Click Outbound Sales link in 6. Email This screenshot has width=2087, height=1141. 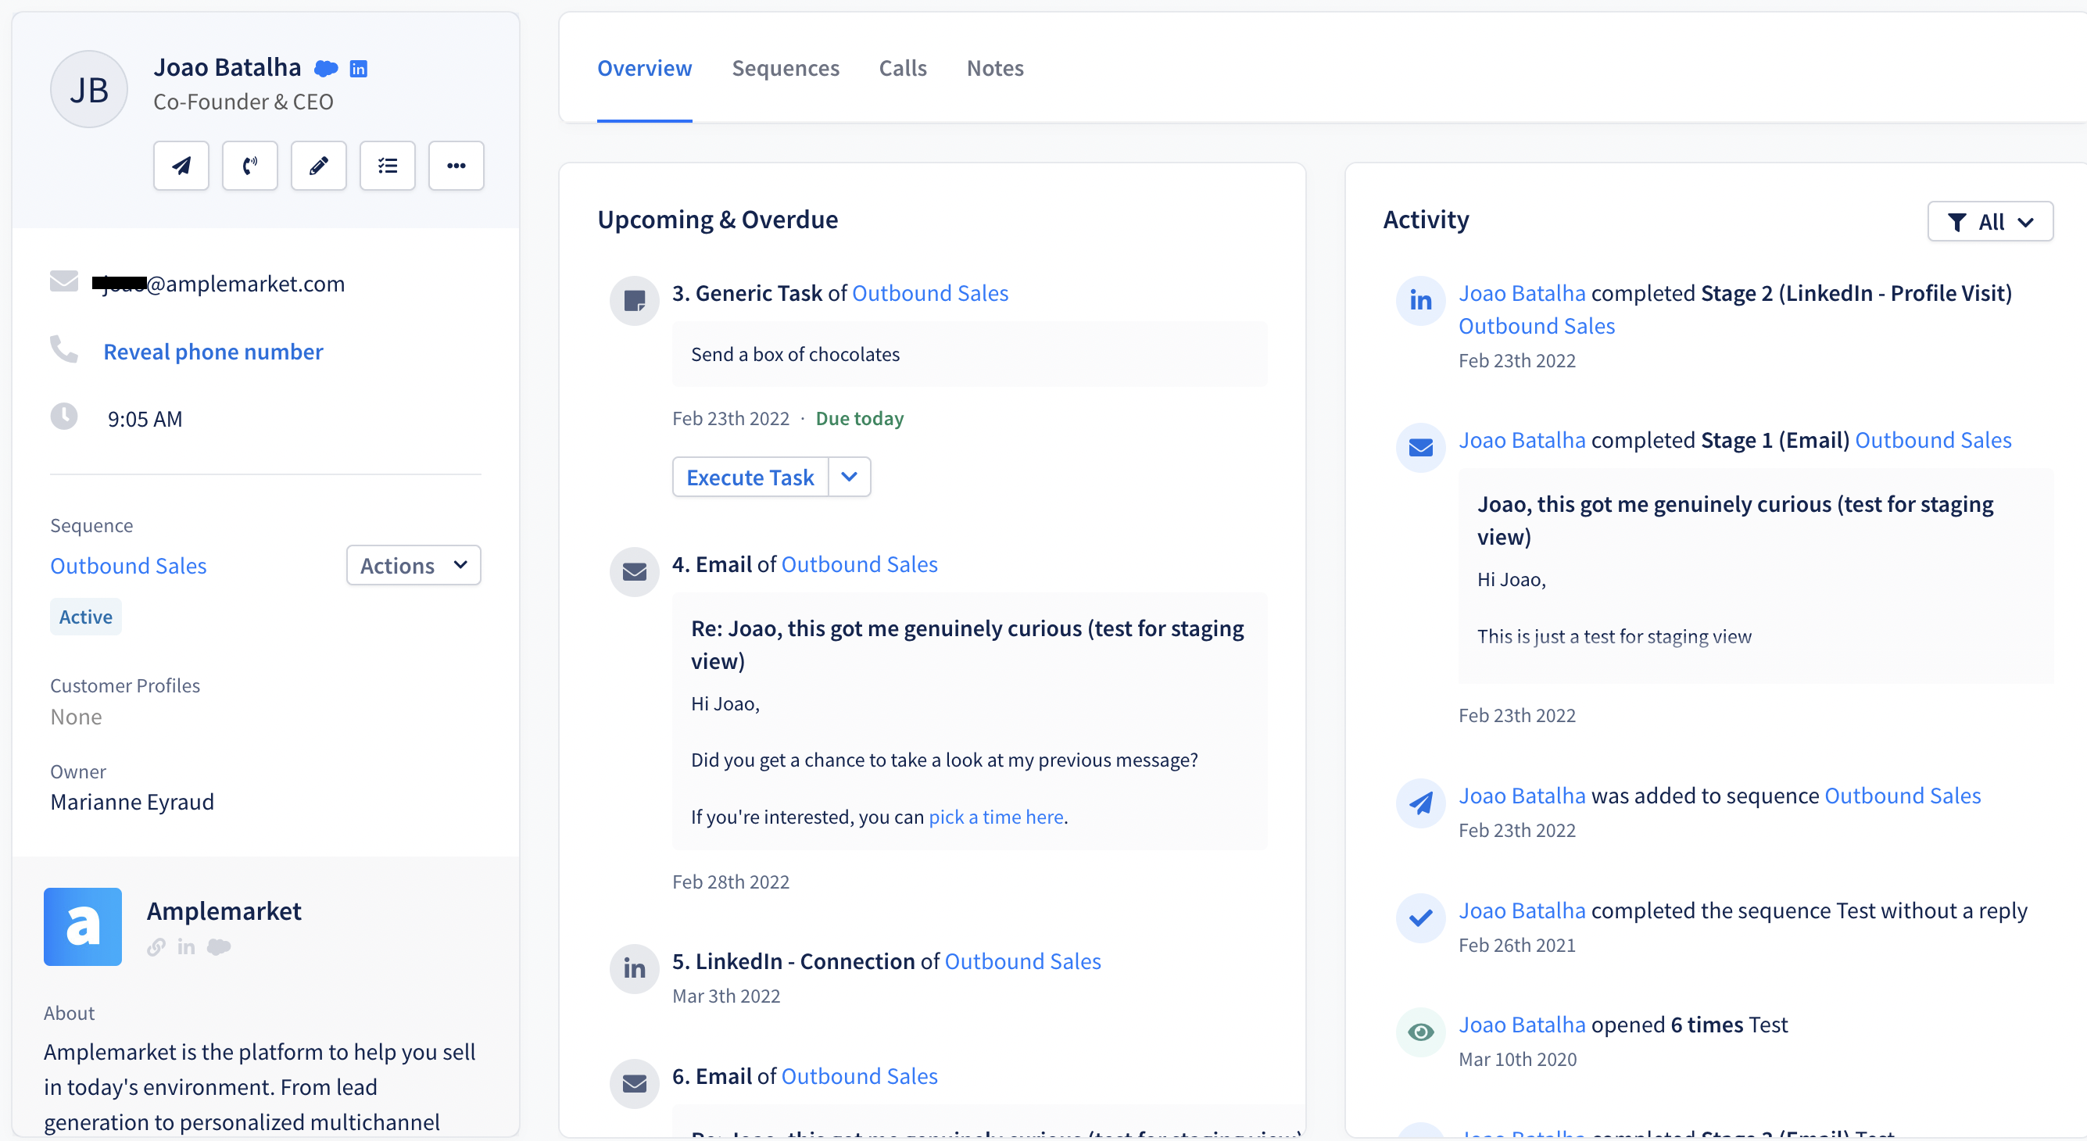point(860,1076)
